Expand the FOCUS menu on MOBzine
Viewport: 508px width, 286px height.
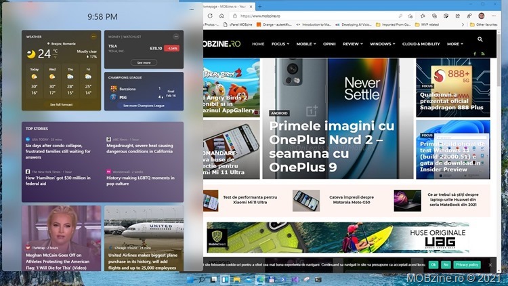tap(280, 44)
